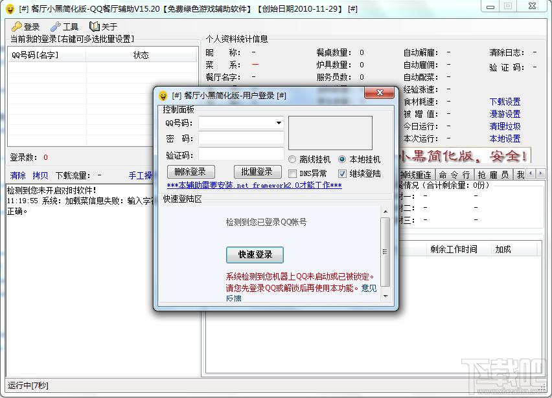Click the QQ号码[名字] column header
Screen dimensions: 552x398
pos(47,55)
